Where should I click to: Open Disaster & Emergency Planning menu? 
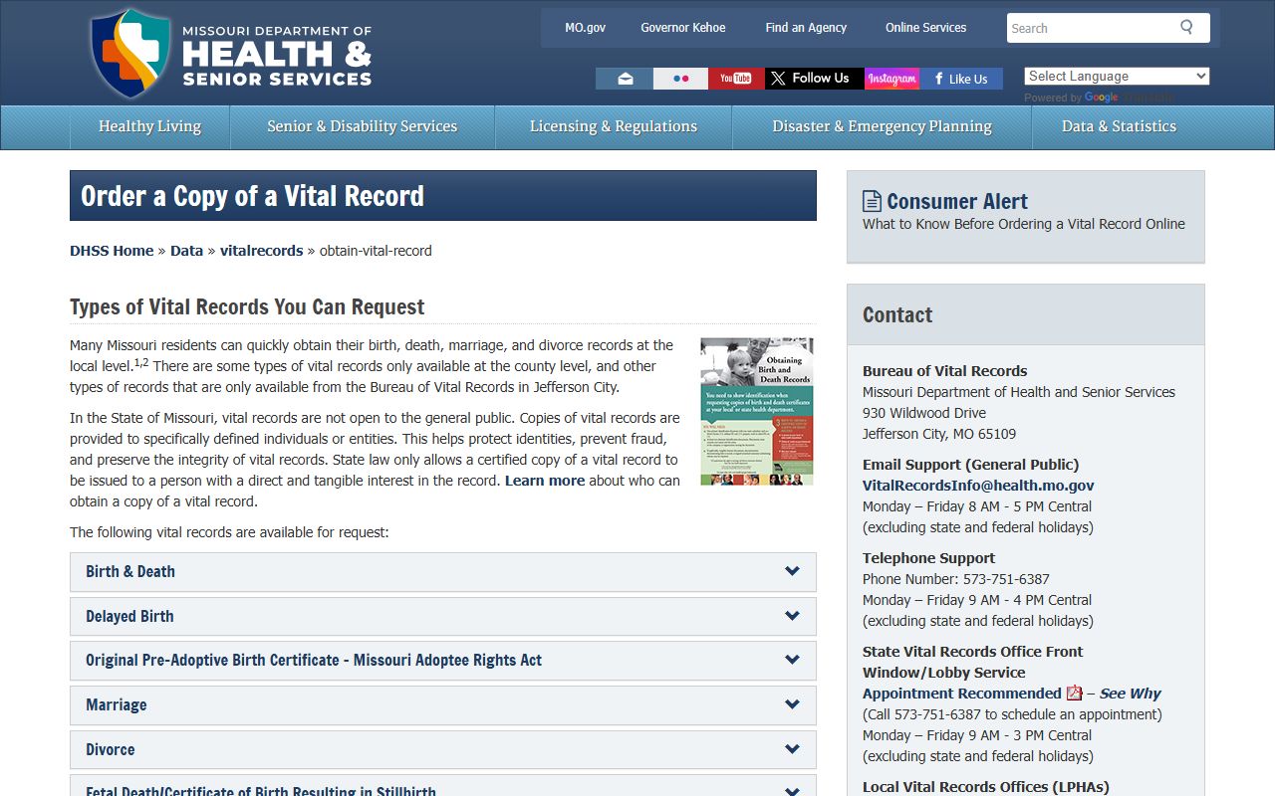(x=882, y=126)
